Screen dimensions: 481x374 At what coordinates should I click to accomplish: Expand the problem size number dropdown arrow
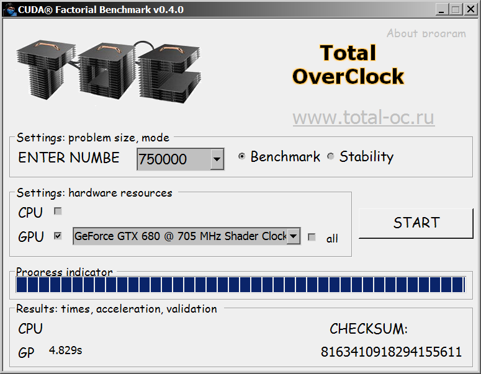pos(217,159)
